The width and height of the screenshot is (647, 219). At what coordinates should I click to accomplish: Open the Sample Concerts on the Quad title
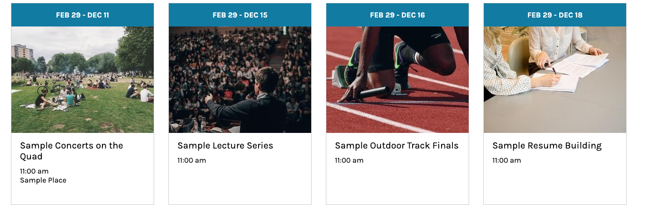point(71,151)
